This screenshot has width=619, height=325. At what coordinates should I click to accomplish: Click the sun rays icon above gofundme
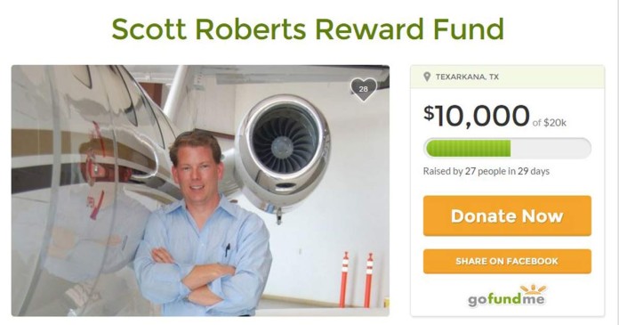pyautogui.click(x=533, y=289)
